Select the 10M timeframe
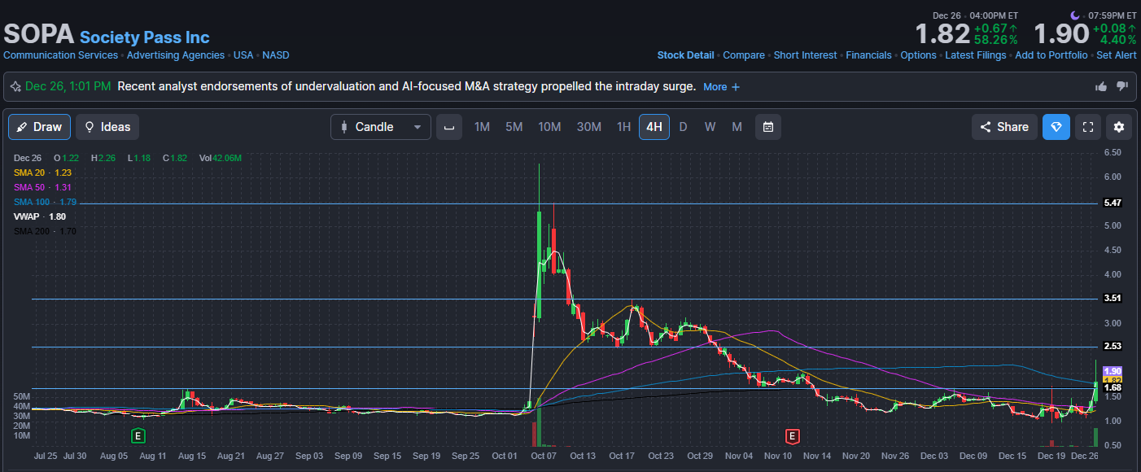The image size is (1141, 472). [549, 127]
